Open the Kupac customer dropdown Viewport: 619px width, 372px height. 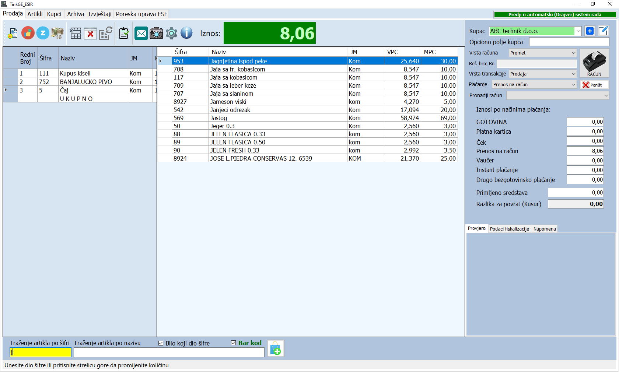tap(578, 31)
